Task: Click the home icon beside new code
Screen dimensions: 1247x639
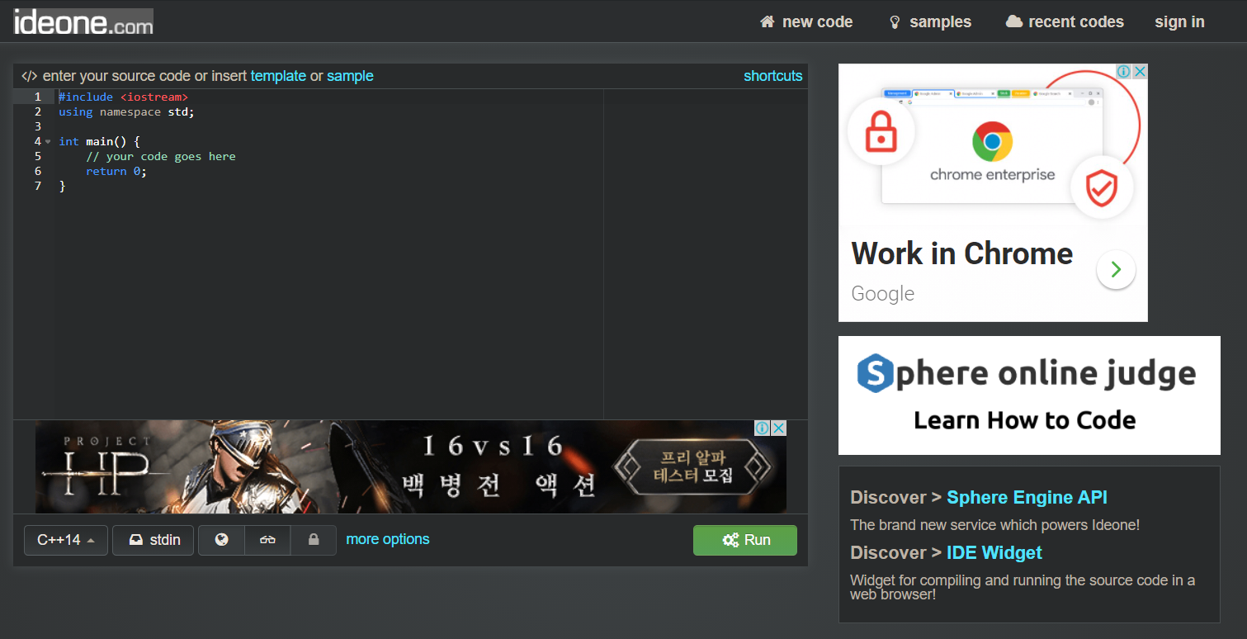Action: [x=768, y=21]
